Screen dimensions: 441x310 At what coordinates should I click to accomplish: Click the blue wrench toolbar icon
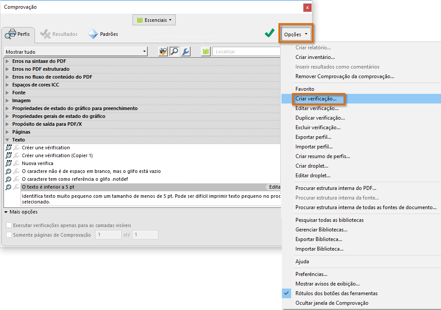[x=185, y=51]
